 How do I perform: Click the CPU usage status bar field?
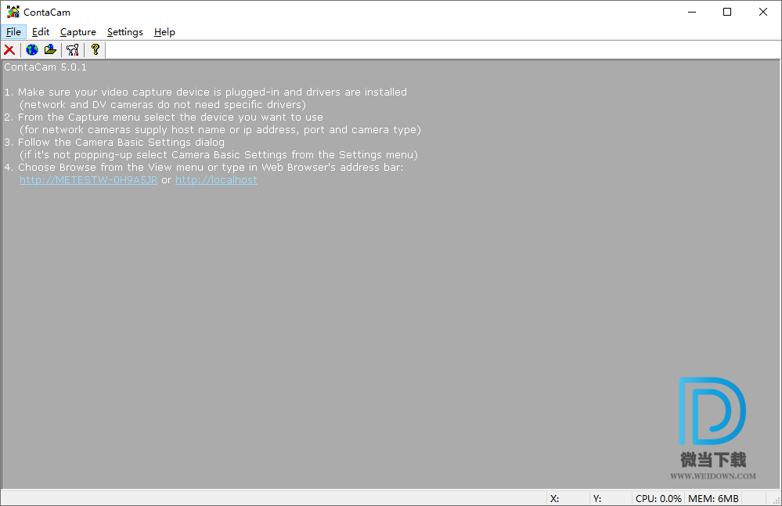pos(658,498)
